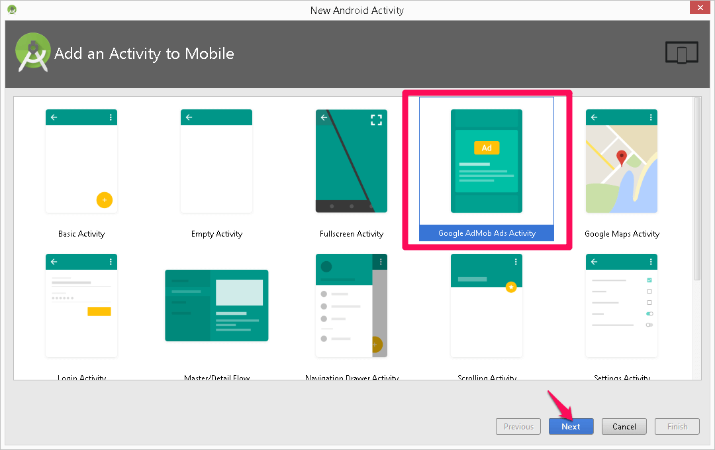715x450 pixels.
Task: Select the Basic Activity template thumbnail
Action: tap(81, 161)
